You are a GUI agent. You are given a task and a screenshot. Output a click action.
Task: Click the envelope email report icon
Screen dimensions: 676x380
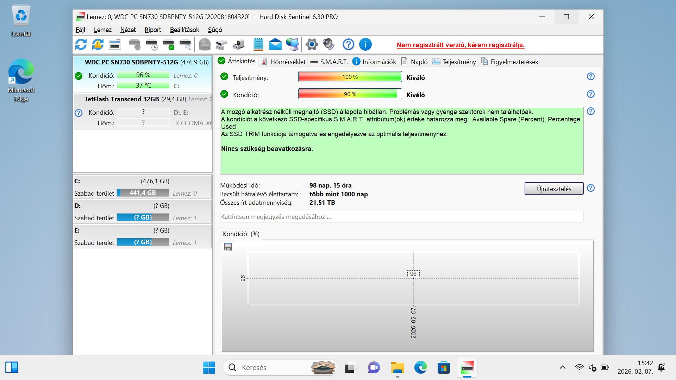tap(275, 44)
